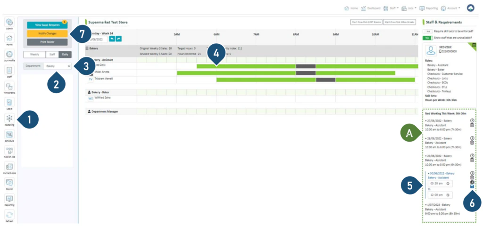Switch to the Weekly view tab
Image resolution: width=483 pixels, height=227 pixels.
(34, 55)
